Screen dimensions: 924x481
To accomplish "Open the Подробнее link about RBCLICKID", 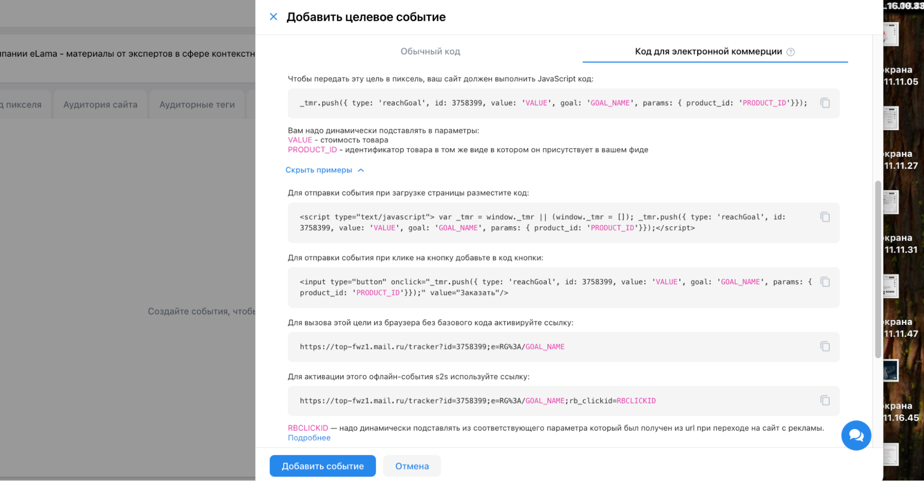I will click(x=309, y=437).
